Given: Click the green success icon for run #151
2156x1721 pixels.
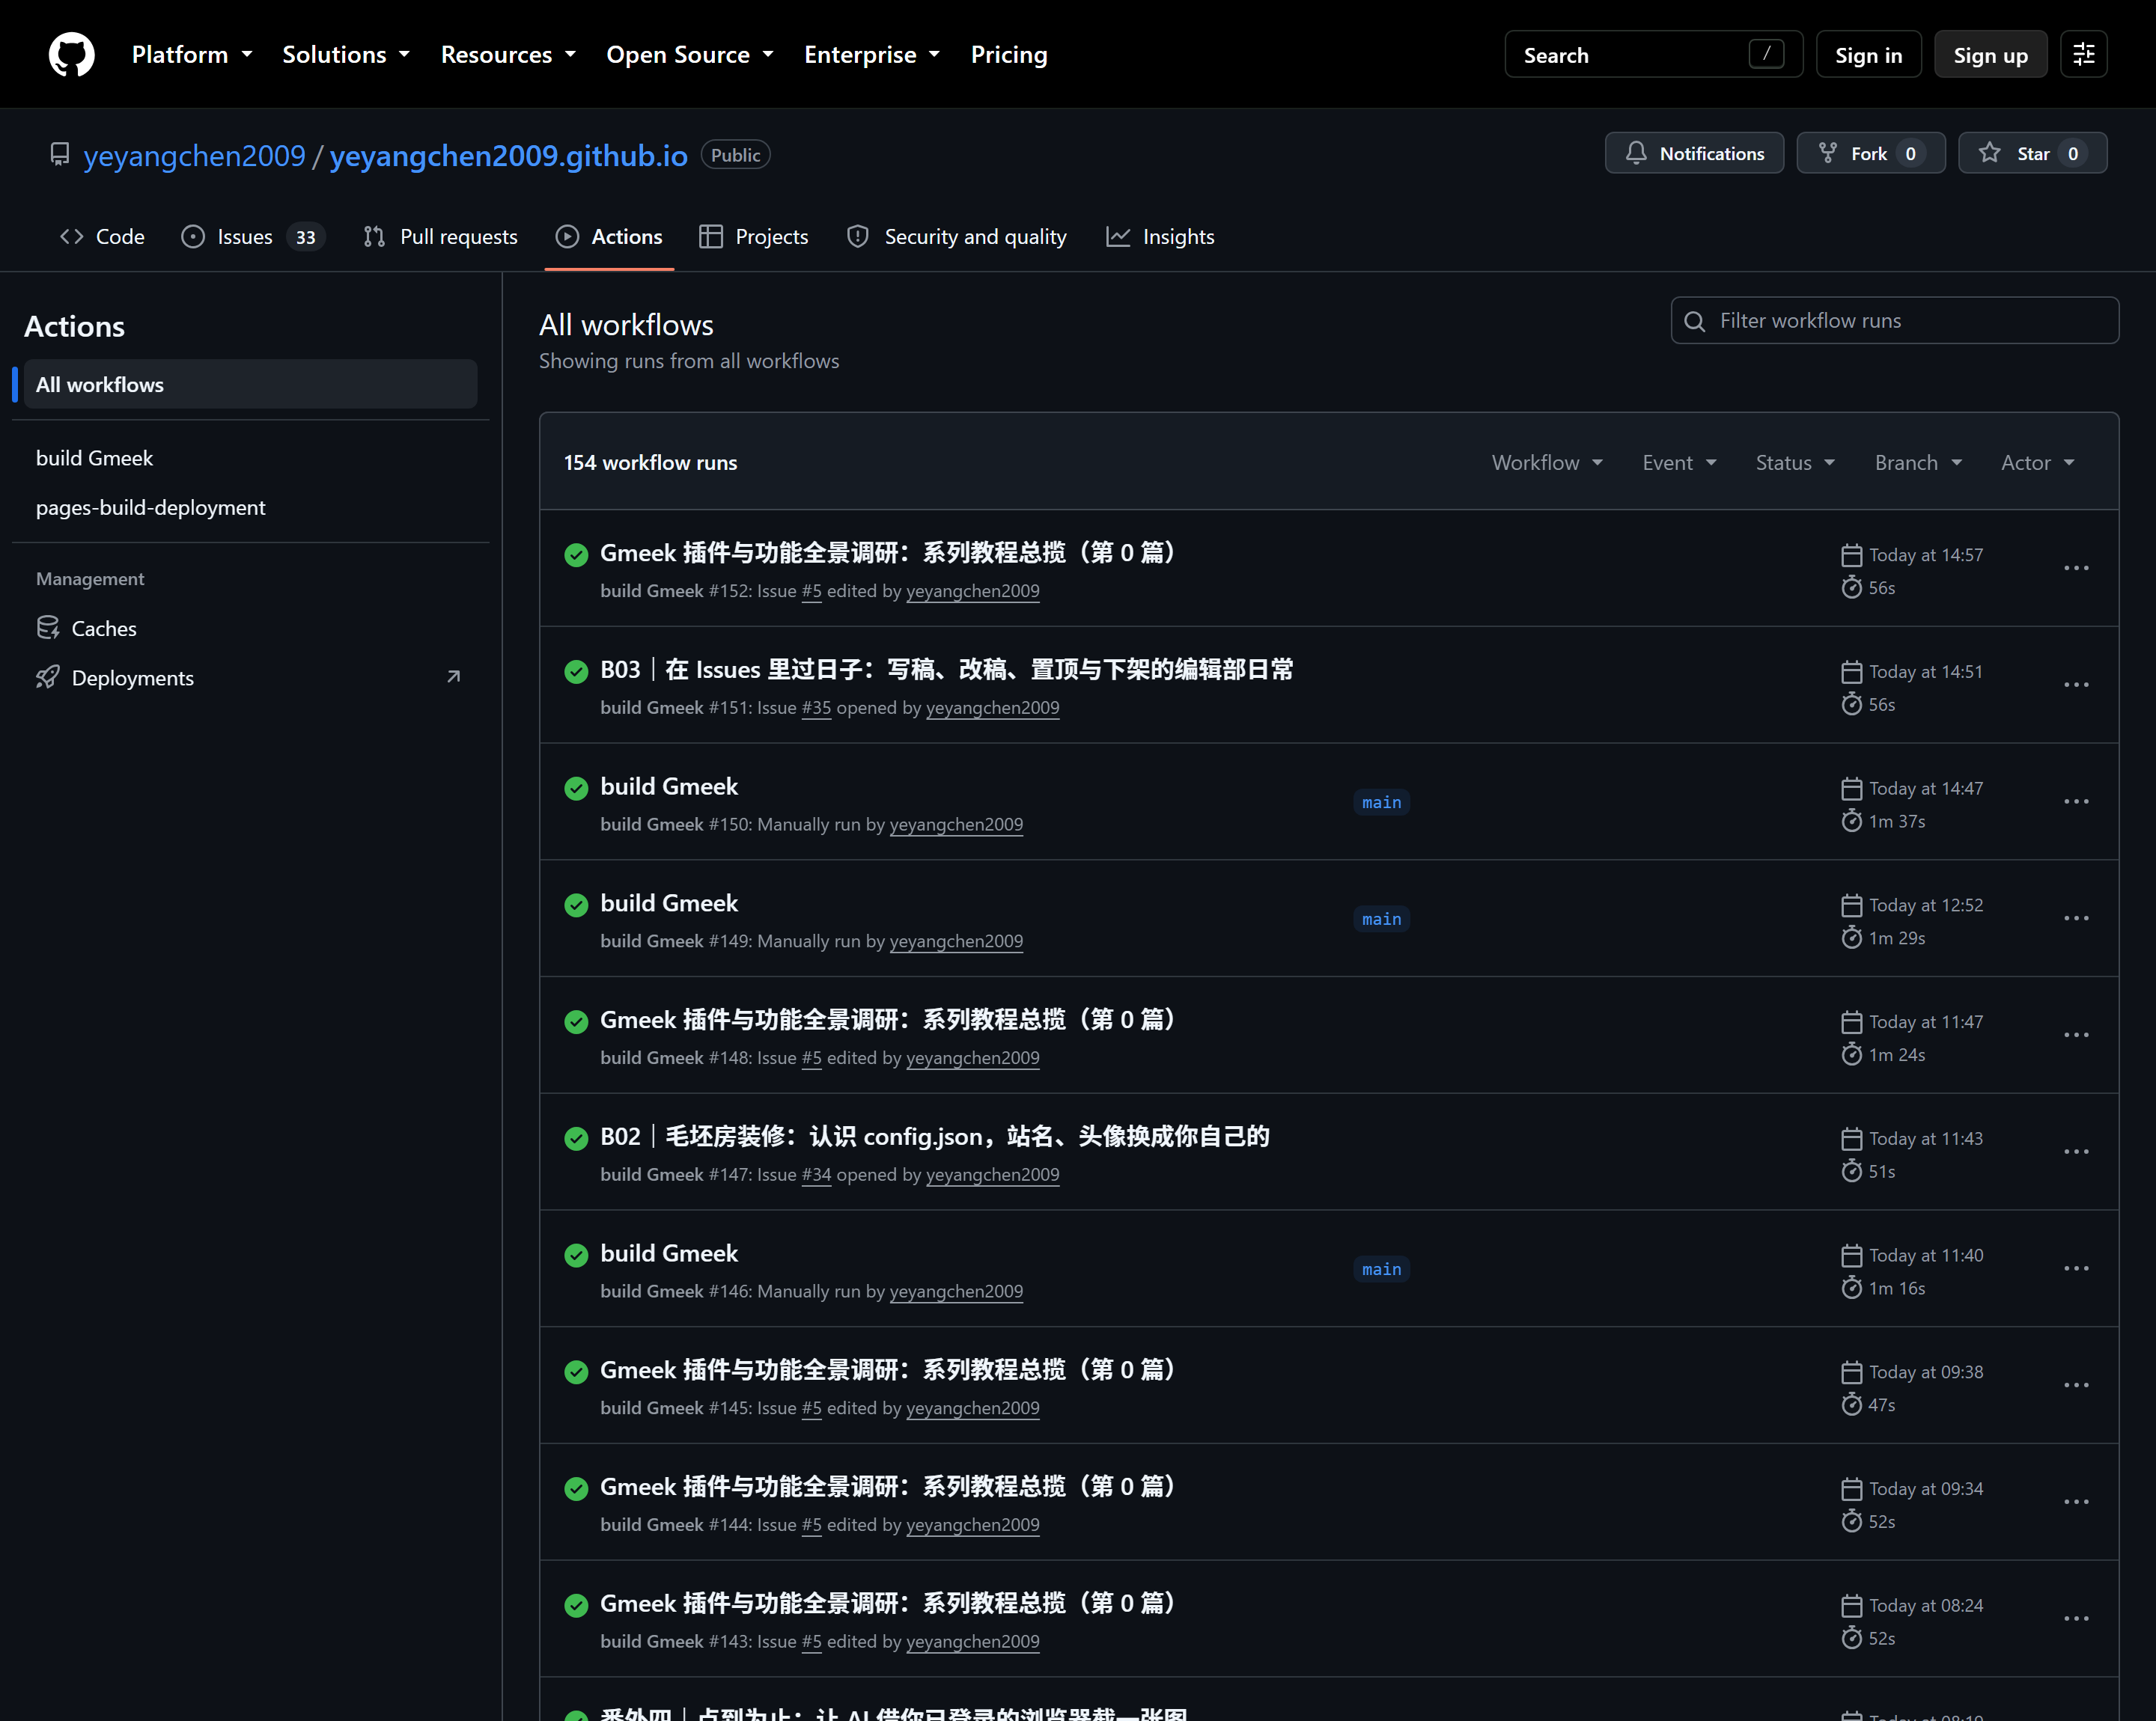Looking at the screenshot, I should click(x=576, y=672).
